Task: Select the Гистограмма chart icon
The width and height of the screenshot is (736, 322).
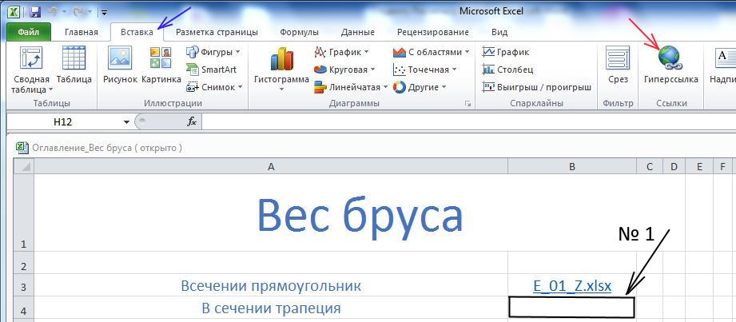Action: tap(281, 59)
